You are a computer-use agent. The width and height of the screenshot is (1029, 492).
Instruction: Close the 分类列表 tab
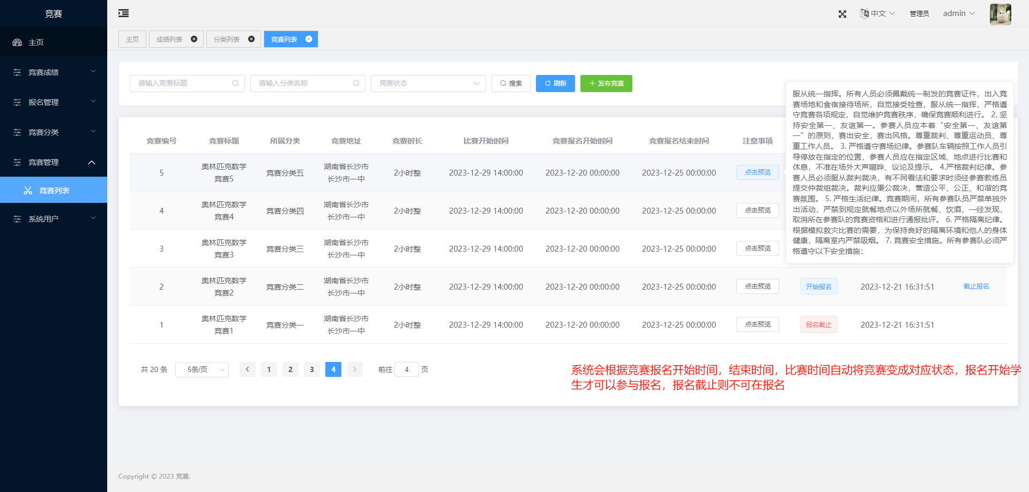[251, 39]
